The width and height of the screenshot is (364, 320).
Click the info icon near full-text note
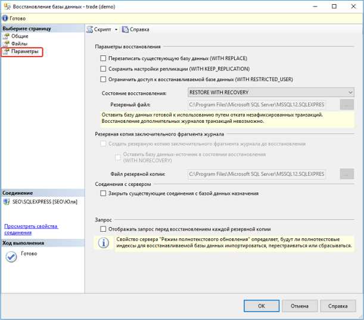[103, 243]
